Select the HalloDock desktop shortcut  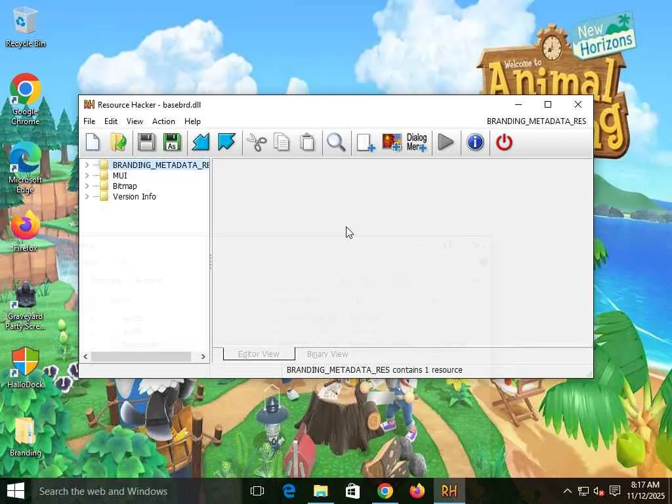(26, 367)
